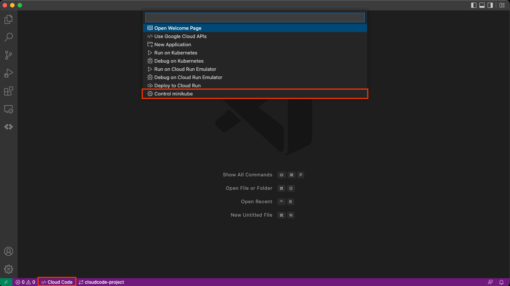Viewport: 510px width, 286px height.
Task: Choose Deploy to Cloud Run
Action: 255,85
